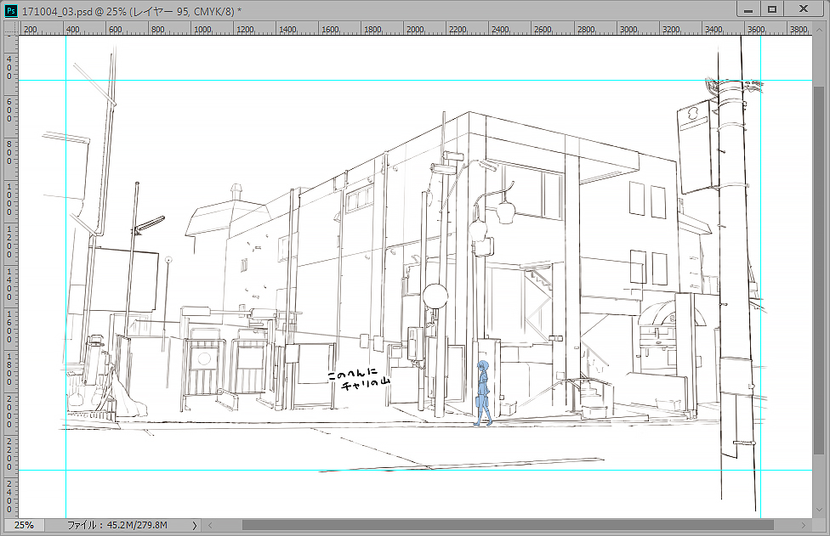This screenshot has width=830, height=536.
Task: Click the Photoshop icon in the title bar
Action: [11, 10]
